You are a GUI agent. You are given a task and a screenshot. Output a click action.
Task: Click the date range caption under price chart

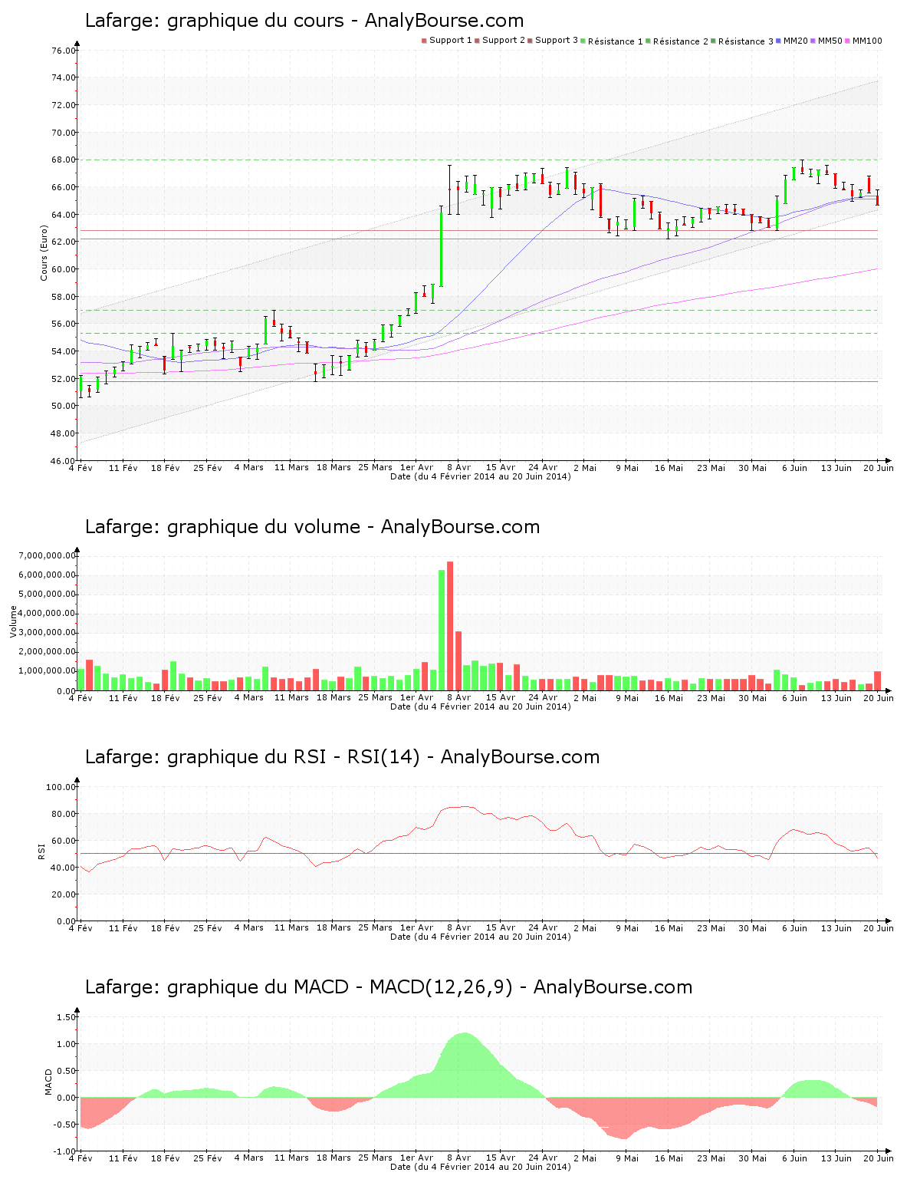pos(480,476)
